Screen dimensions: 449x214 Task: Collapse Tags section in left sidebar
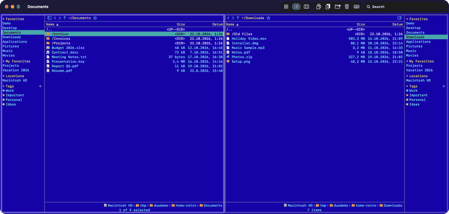3,86
